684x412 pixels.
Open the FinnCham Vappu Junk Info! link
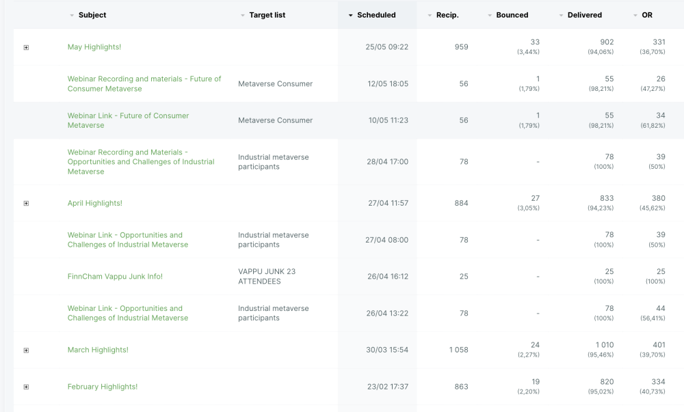coord(115,277)
